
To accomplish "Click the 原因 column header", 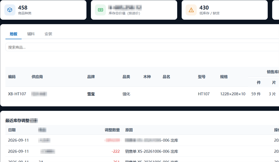I will coord(129,130).
